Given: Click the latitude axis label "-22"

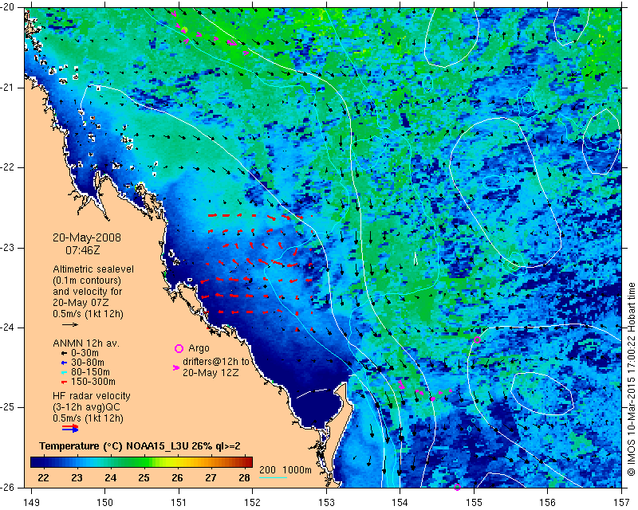Looking at the screenshot, I should pos(8,167).
